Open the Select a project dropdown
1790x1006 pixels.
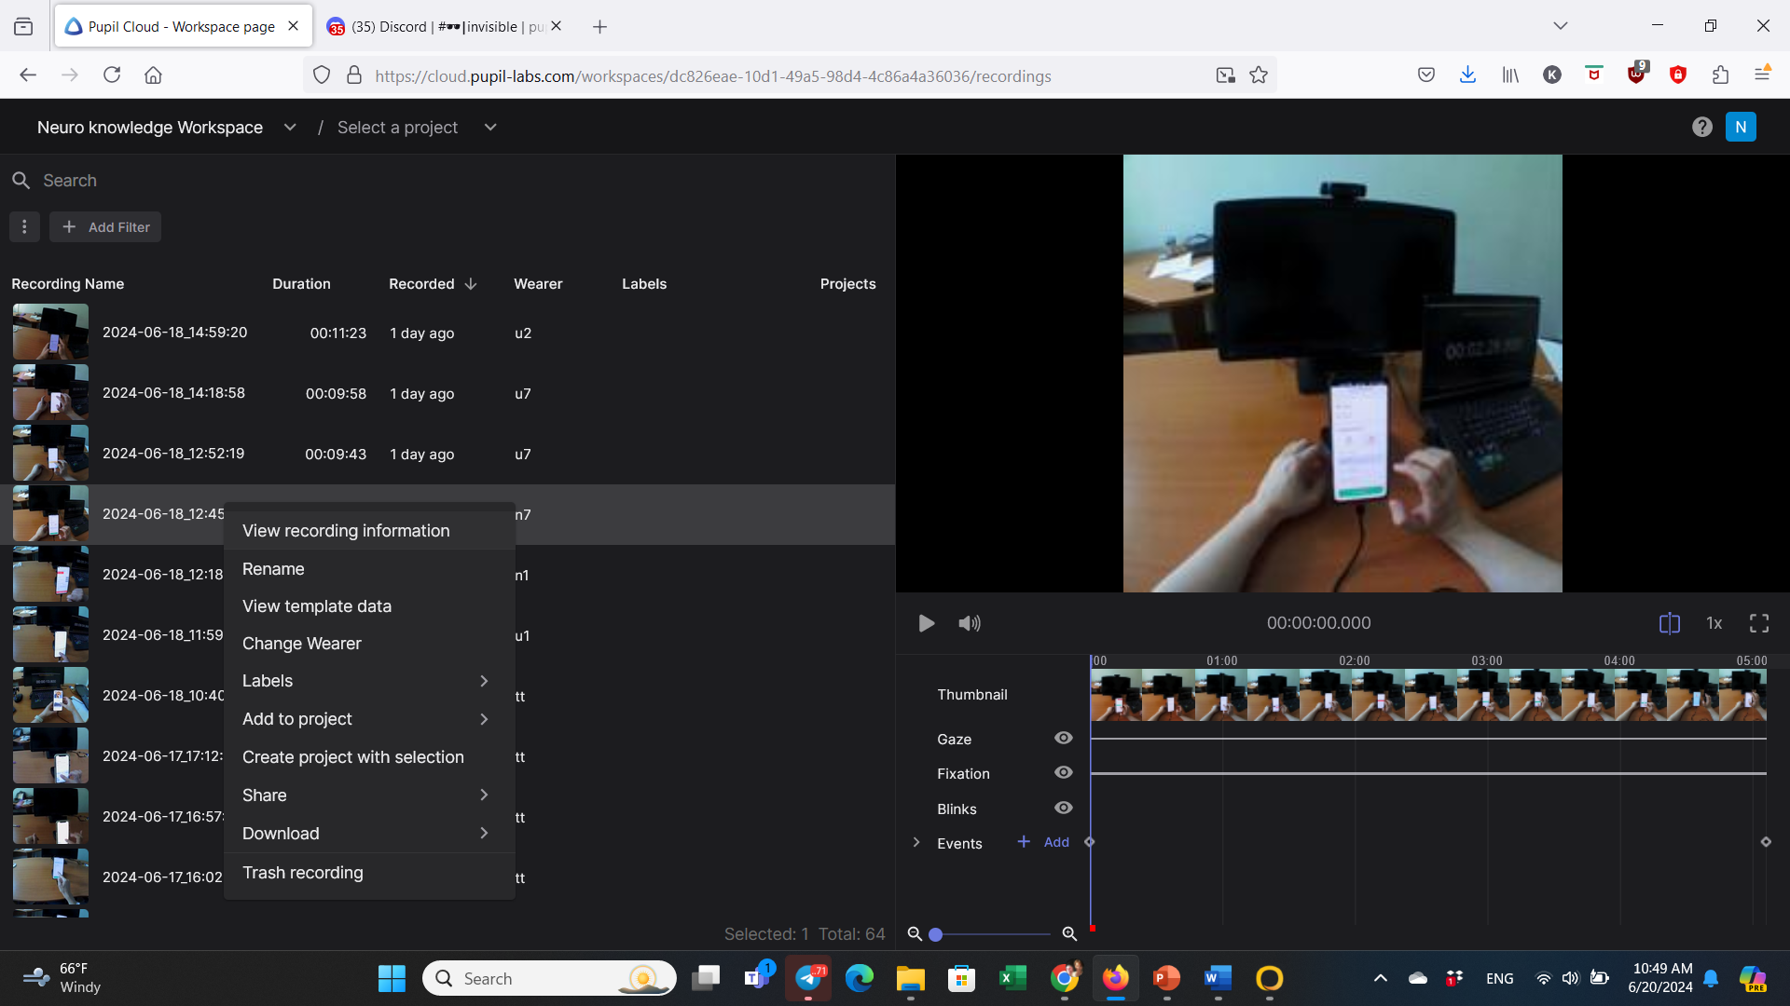tap(490, 127)
